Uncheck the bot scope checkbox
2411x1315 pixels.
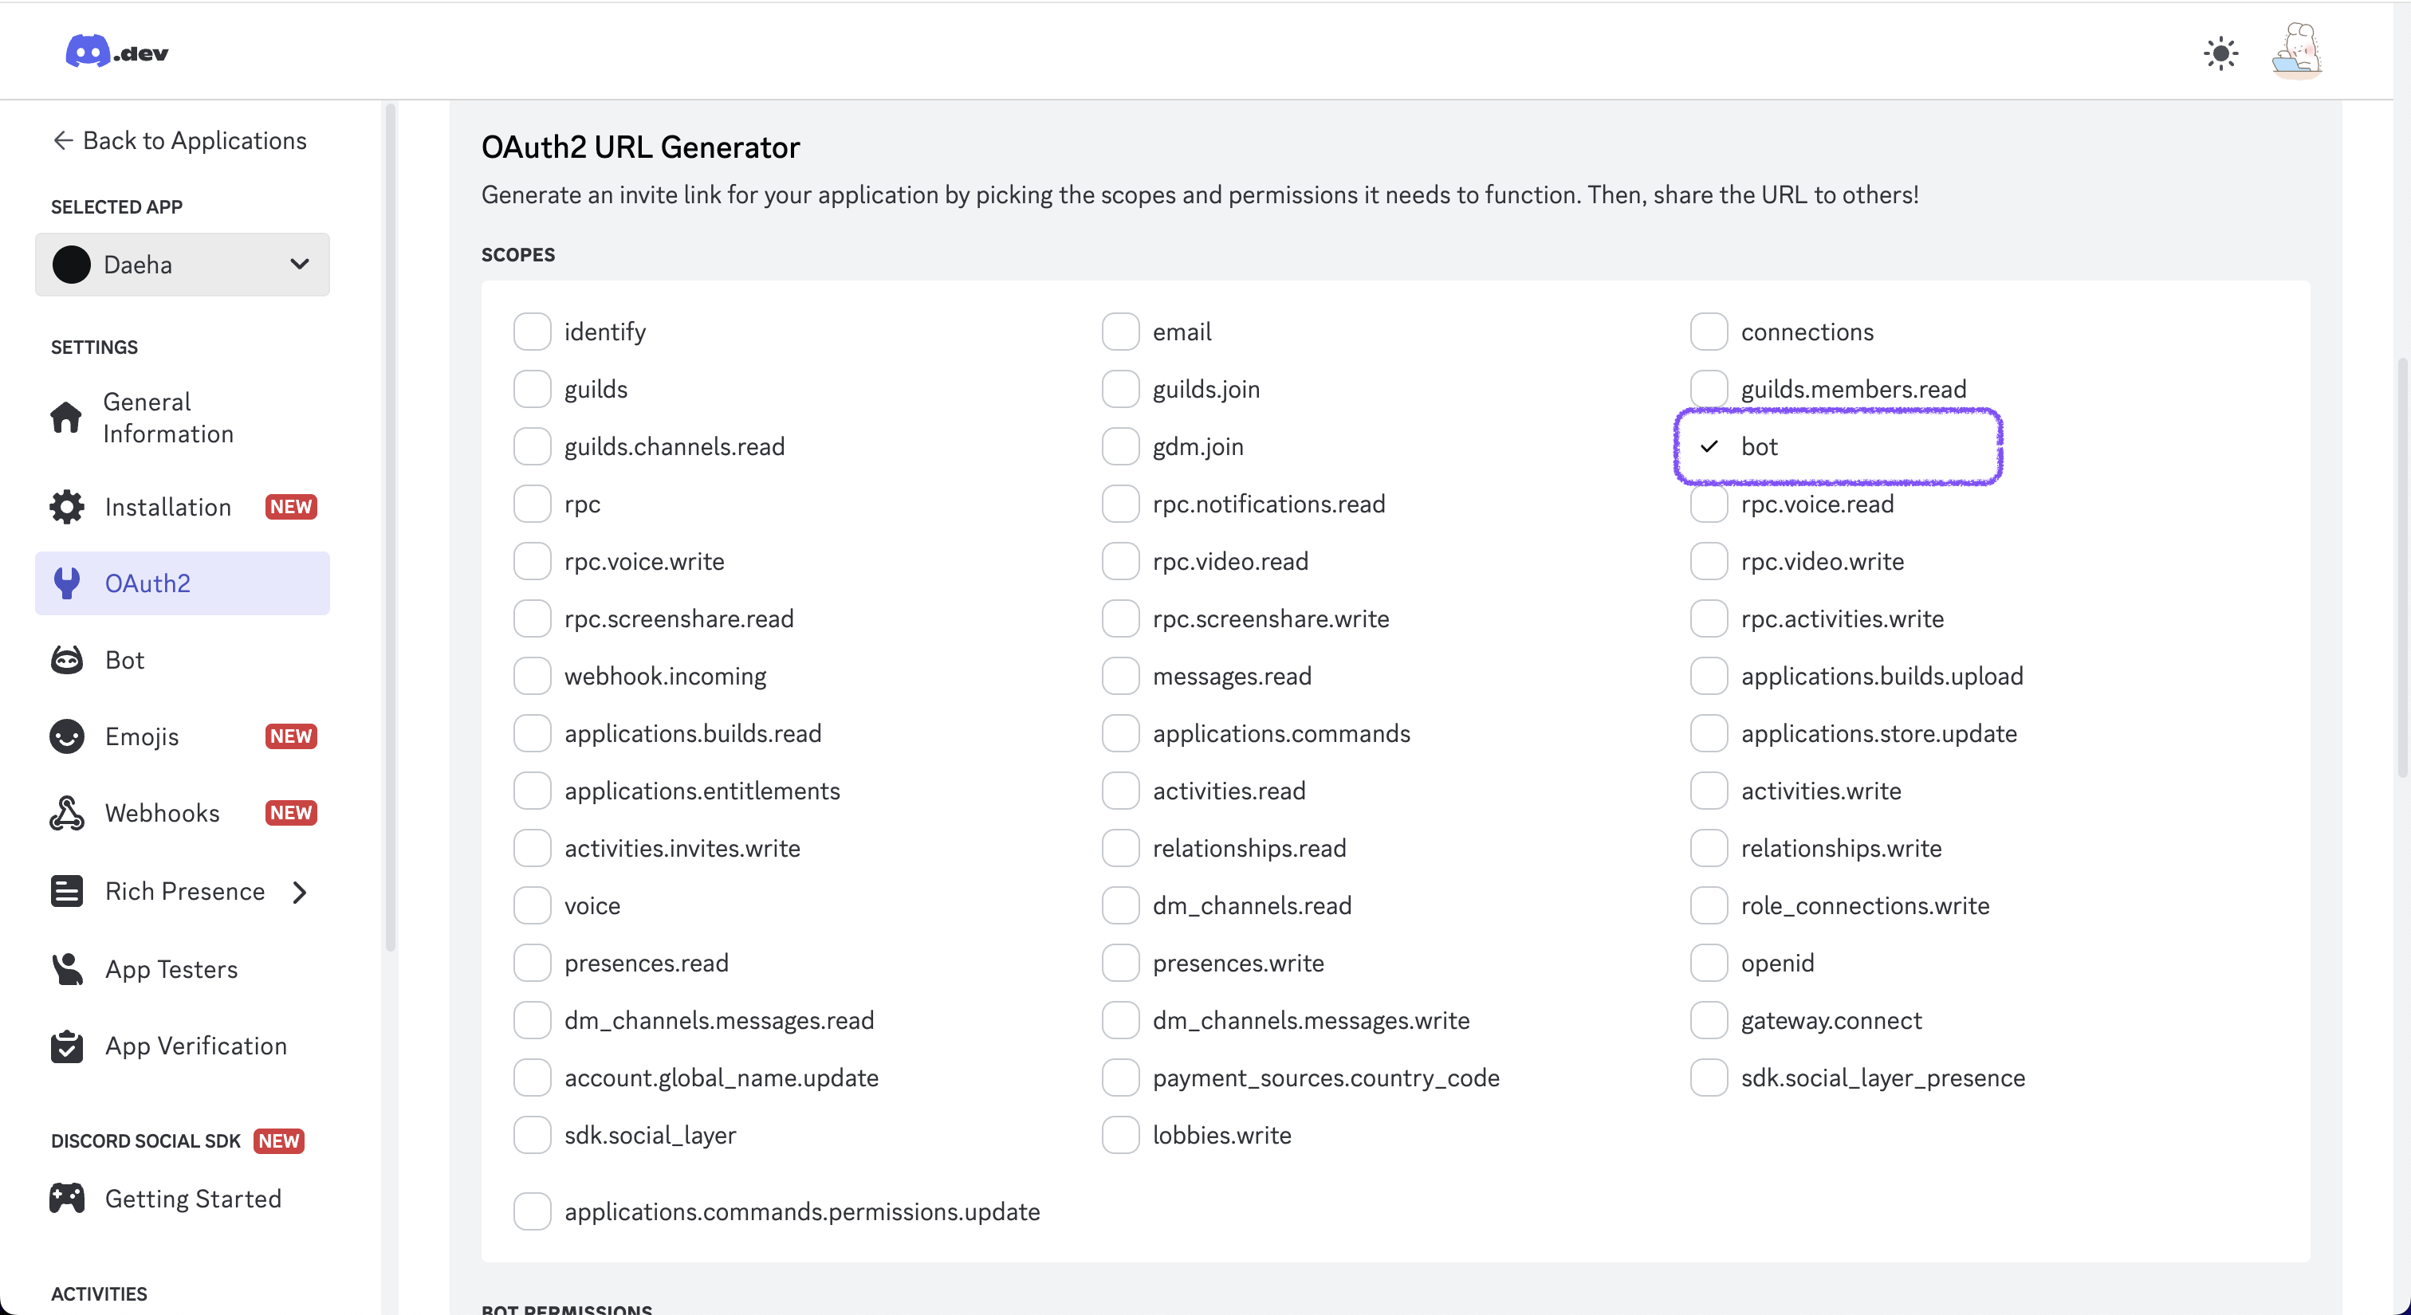(x=1708, y=446)
